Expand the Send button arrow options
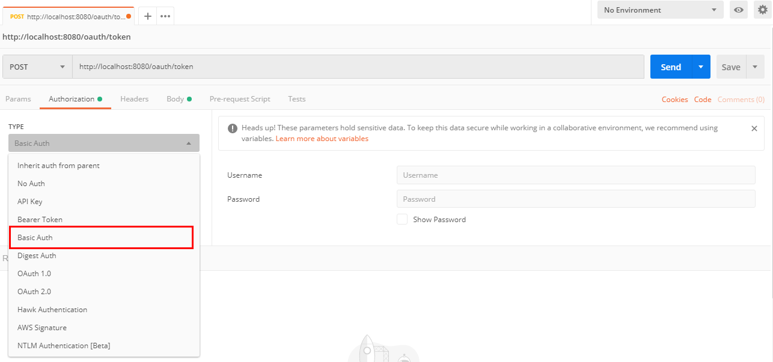The height and width of the screenshot is (362, 773). point(701,67)
